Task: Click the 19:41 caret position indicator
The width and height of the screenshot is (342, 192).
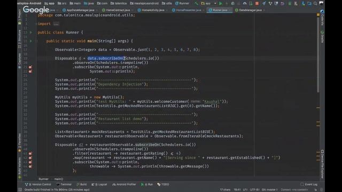Action: [237, 190]
